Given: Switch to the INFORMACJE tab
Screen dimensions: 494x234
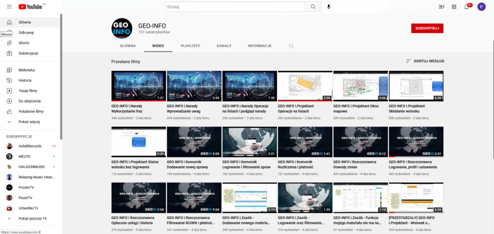Looking at the screenshot, I should pos(260,46).
